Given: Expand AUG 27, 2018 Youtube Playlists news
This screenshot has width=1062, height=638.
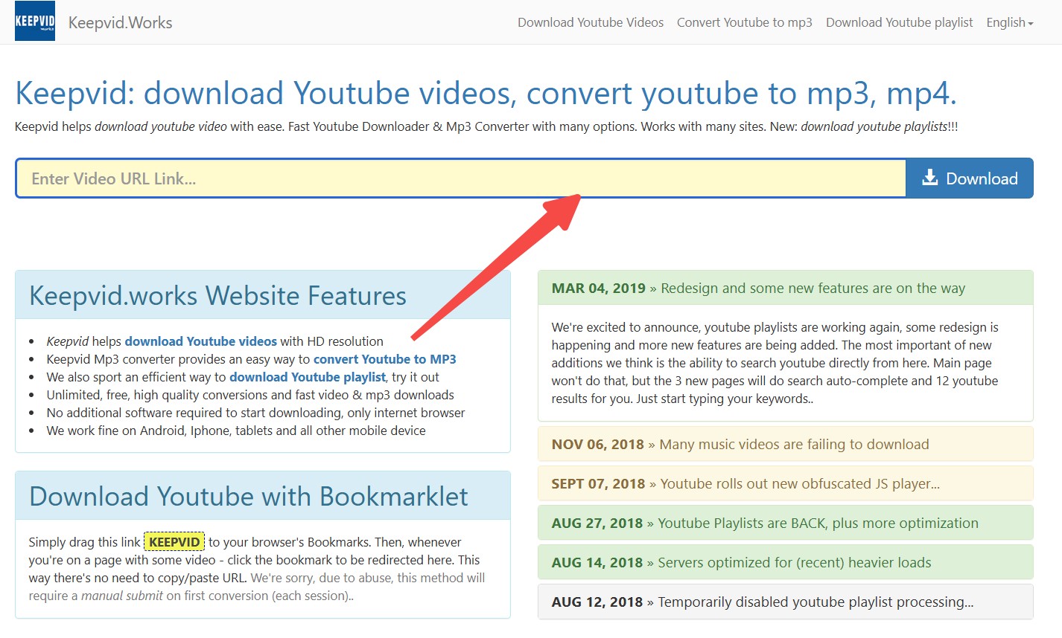Looking at the screenshot, I should (785, 523).
